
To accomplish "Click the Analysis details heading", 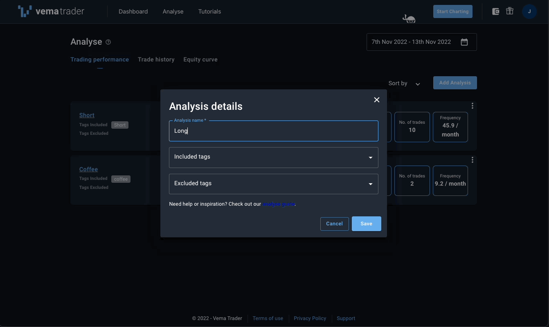I will point(206,107).
